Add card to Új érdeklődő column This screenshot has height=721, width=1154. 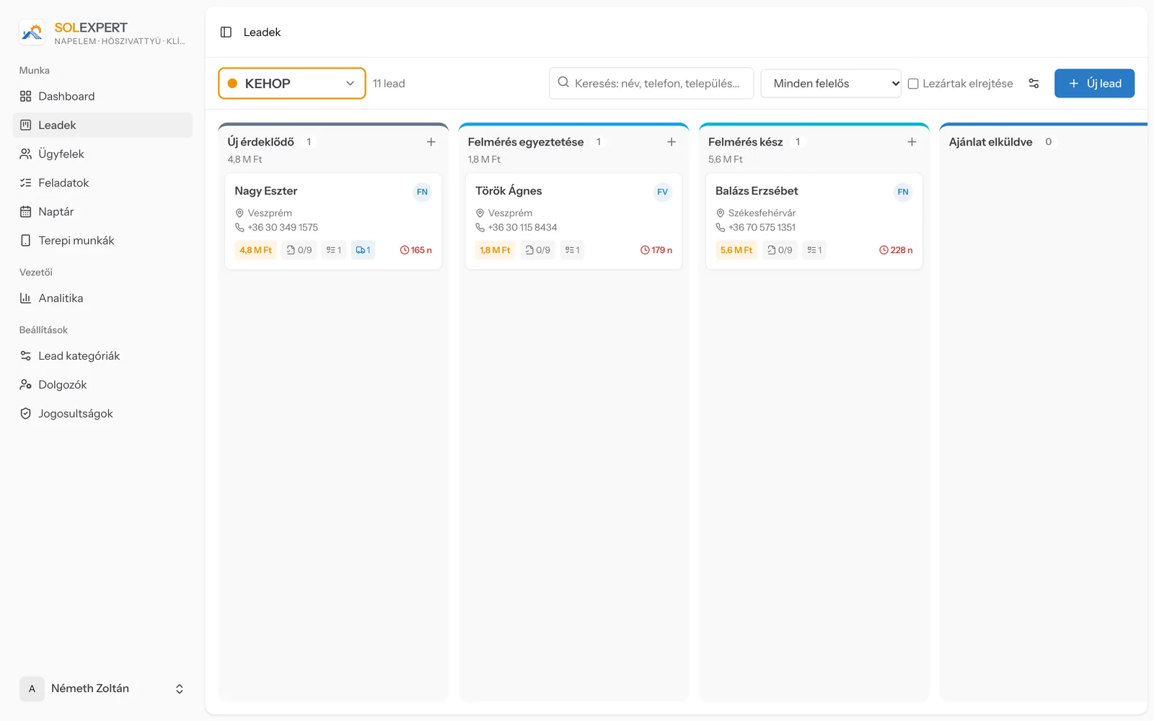[x=431, y=142]
